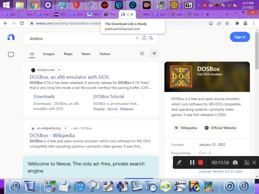
Task: Open the Display link
Action: pyautogui.click(x=99, y=109)
